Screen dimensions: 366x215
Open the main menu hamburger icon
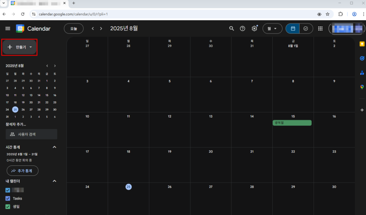8,28
